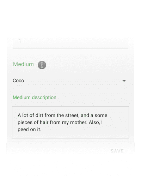Click the 'Coco' text value
The width and height of the screenshot is (141, 176).
[18, 80]
